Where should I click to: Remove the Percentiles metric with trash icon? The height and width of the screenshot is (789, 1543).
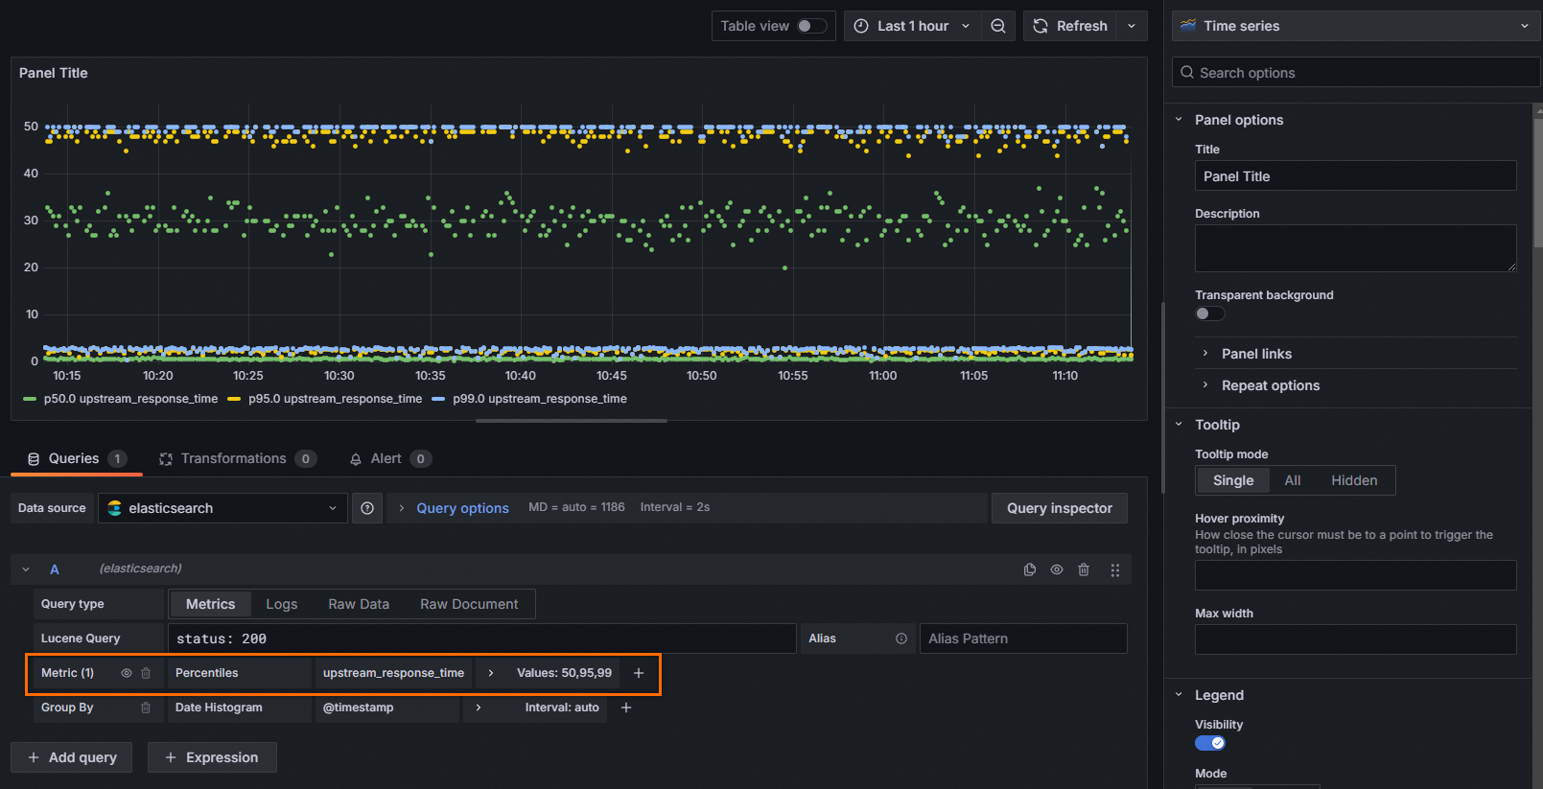(146, 673)
